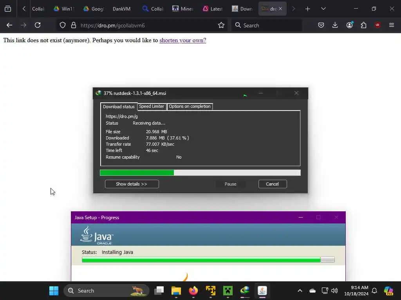401x300 pixels.
Task: Open OneDrive cloud tray icon
Action: (312, 291)
